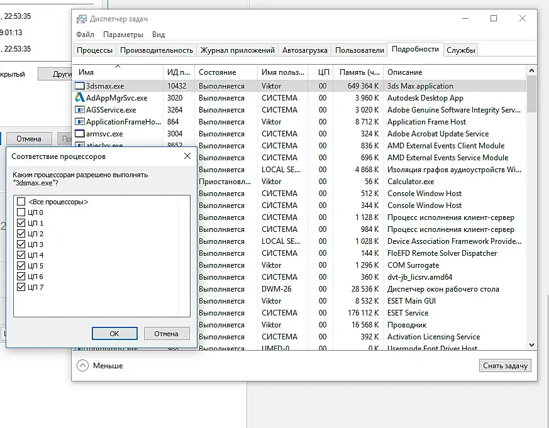Close the processor affinity dialog
The width and height of the screenshot is (549, 428).
pyautogui.click(x=187, y=156)
